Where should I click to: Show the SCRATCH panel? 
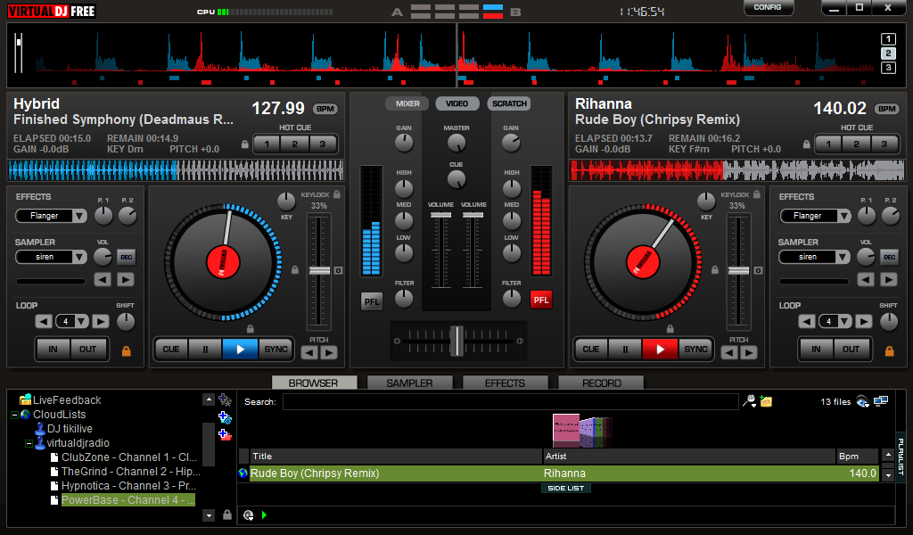509,103
